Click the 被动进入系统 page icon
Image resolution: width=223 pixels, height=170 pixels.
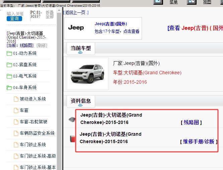click(16, 99)
